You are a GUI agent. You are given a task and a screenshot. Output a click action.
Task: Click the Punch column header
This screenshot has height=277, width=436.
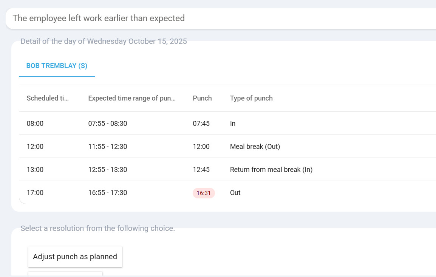point(202,98)
